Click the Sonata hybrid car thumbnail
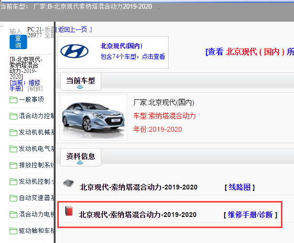The image size is (294, 243). point(93,117)
